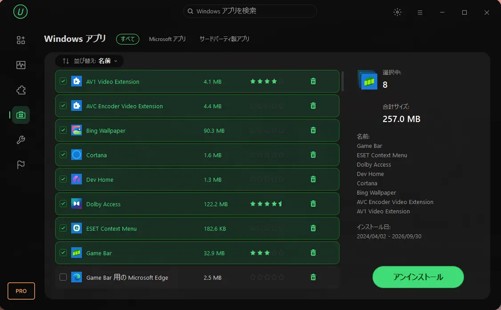Uncheck ESET Context Menu checkbox
The image size is (501, 310).
[63, 228]
